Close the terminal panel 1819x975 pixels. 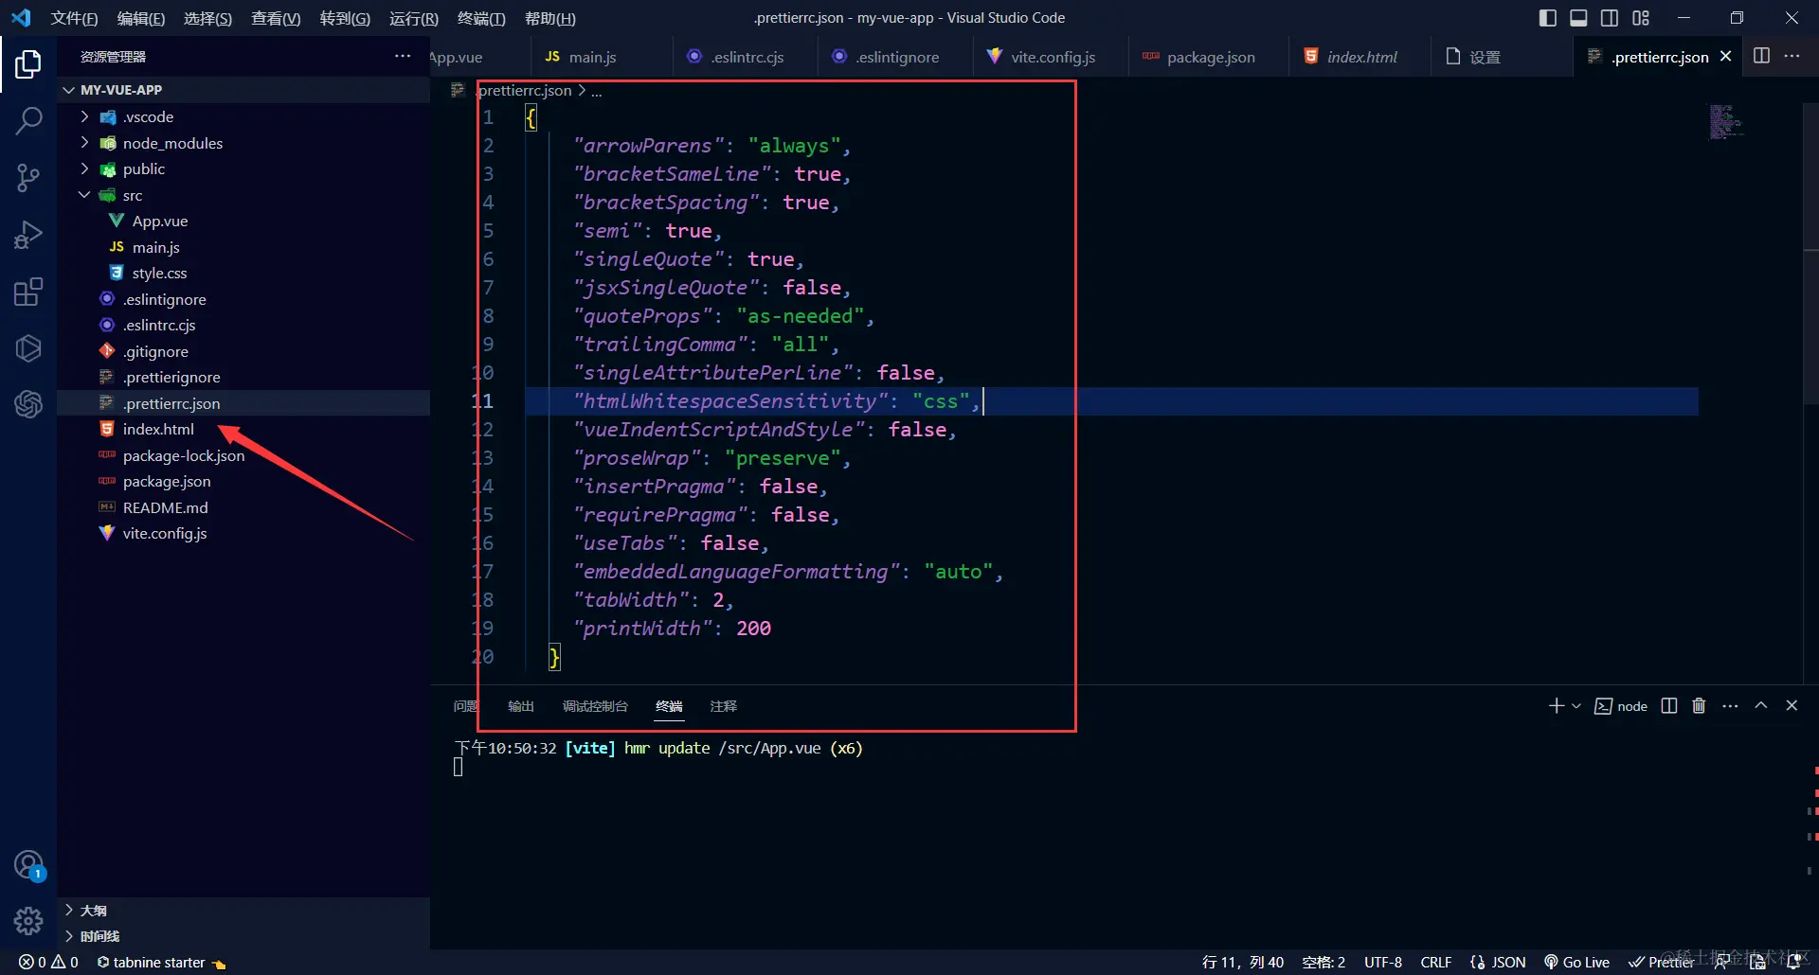tap(1792, 706)
